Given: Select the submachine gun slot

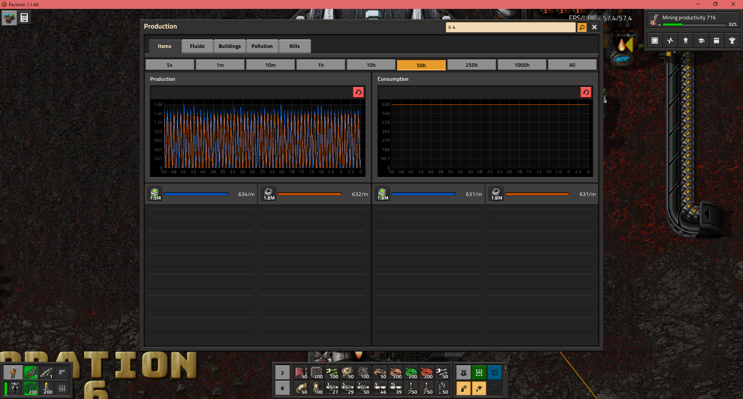Looking at the screenshot, I should 31,373.
